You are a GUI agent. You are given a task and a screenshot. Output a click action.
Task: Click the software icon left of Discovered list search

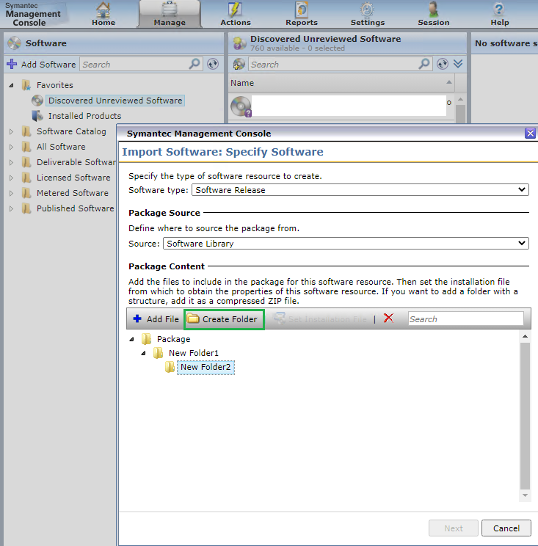(239, 64)
